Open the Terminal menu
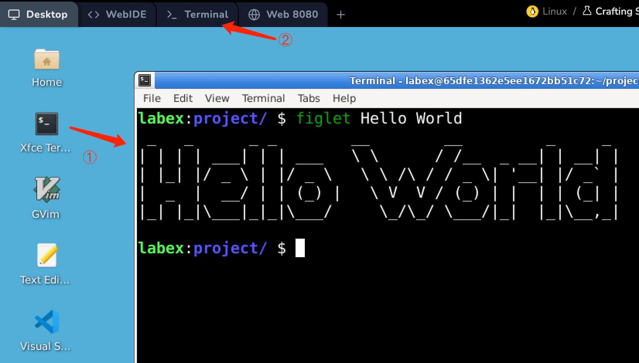This screenshot has width=639, height=363. click(x=263, y=98)
